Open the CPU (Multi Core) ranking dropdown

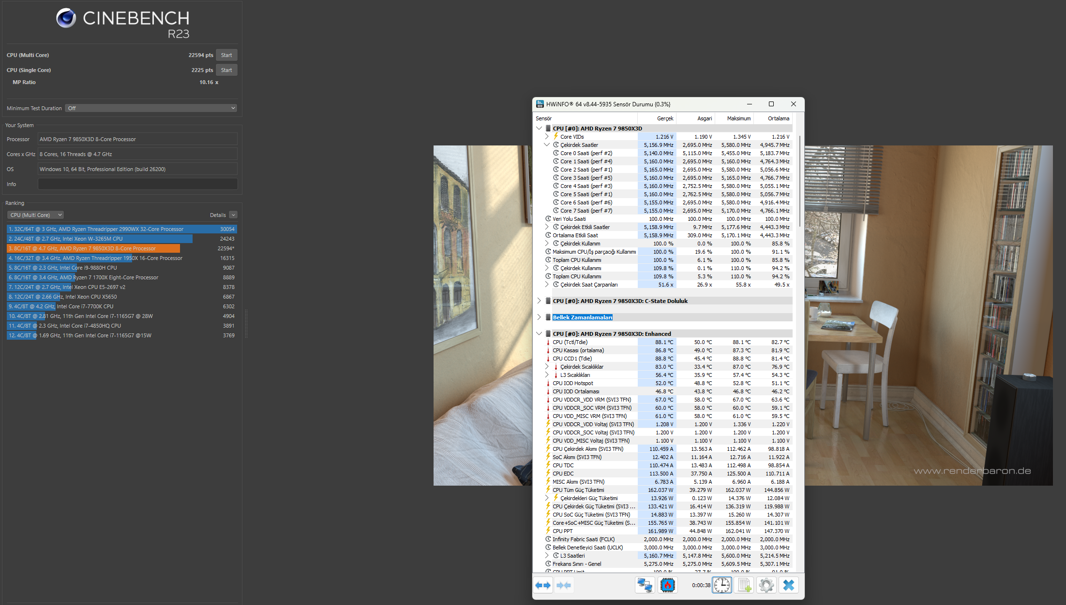point(35,215)
